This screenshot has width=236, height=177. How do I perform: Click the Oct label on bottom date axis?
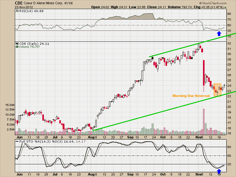[x=163, y=174]
